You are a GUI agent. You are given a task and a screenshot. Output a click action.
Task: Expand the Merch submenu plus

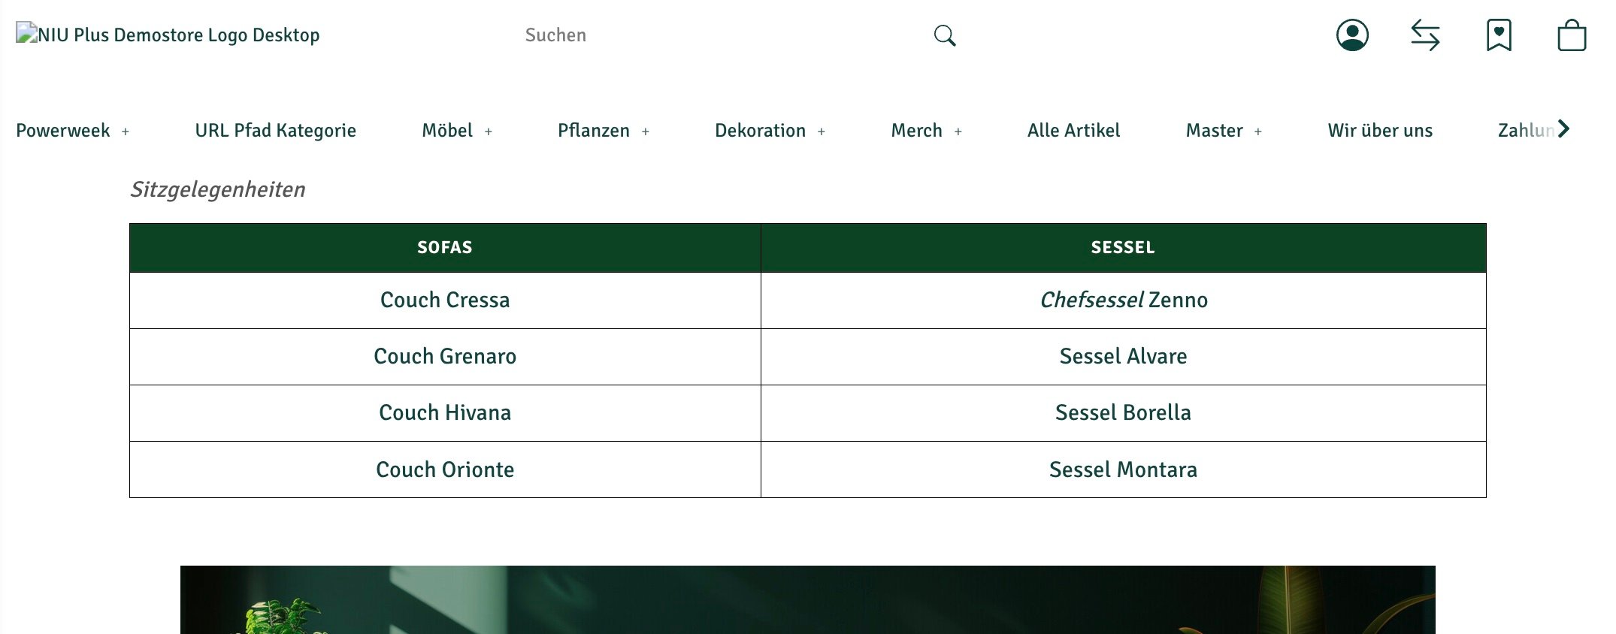(958, 131)
